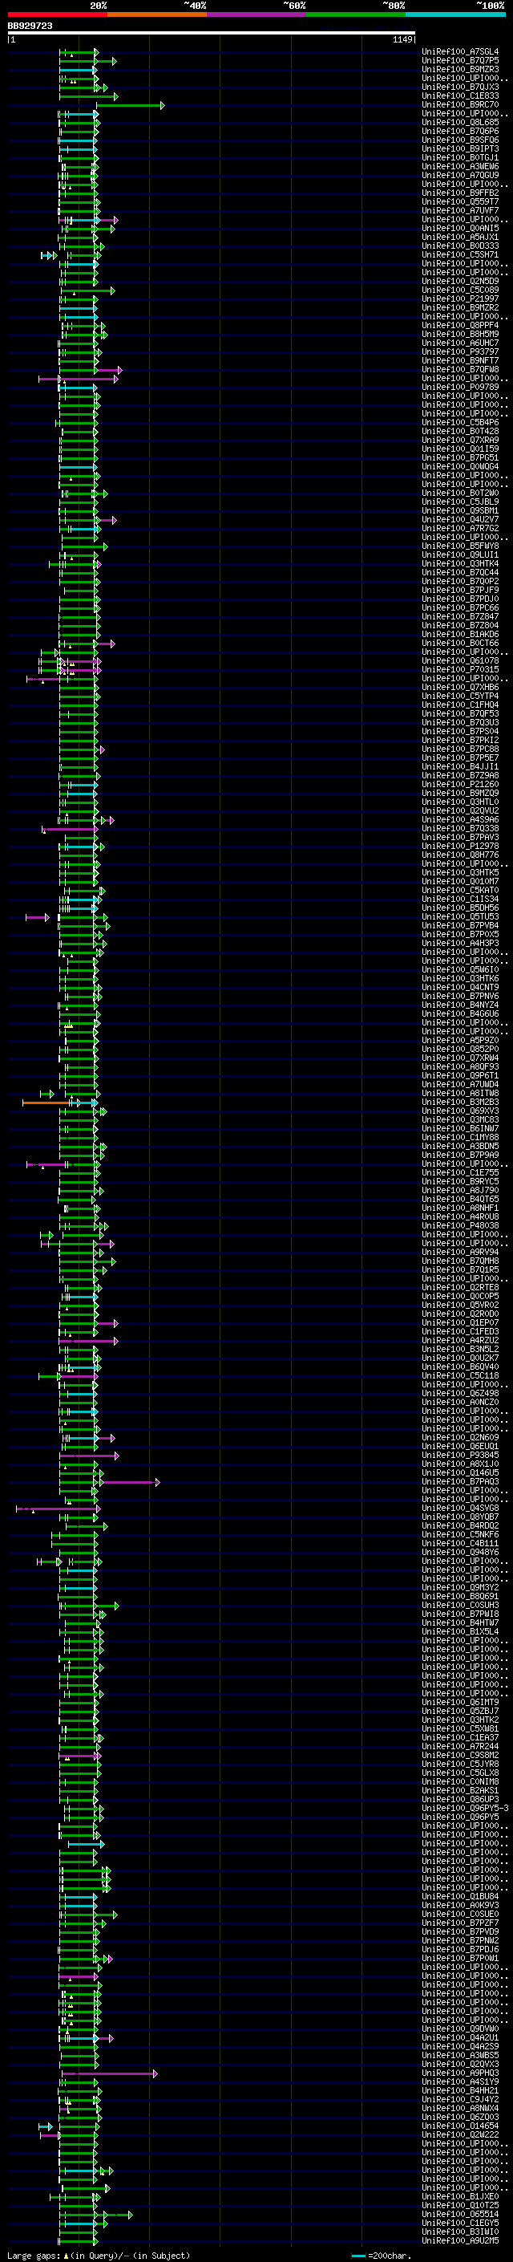Viewport: 513px width, 2262px height.
Task: Open UniRef100_B7Q6P6 entry
Action: (x=460, y=131)
